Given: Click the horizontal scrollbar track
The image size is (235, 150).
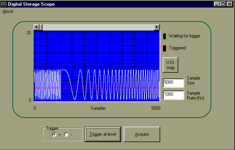Looking at the screenshot, I should 98,27.
